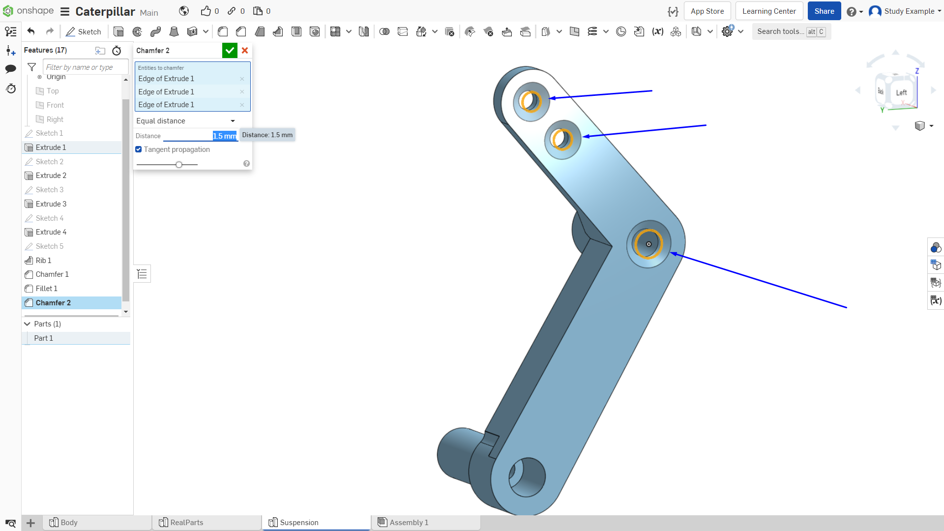The width and height of the screenshot is (944, 531).
Task: Click the Share button
Action: [824, 11]
